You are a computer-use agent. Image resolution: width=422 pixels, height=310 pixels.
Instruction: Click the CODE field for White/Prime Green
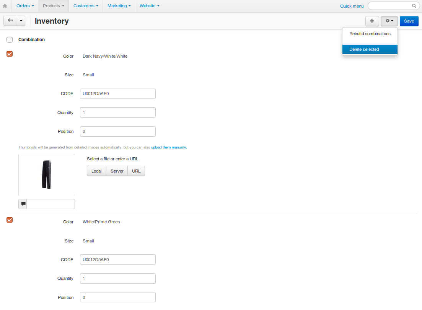(x=118, y=260)
